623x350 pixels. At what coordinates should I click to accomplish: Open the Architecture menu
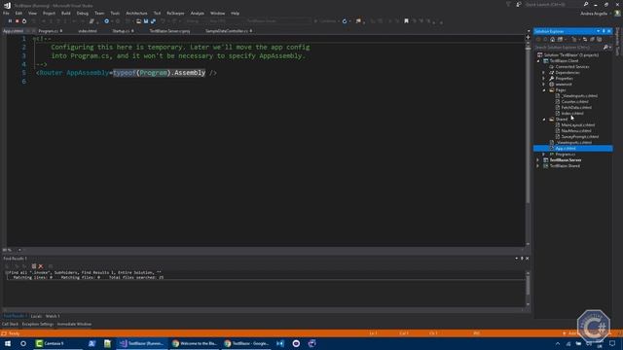136,13
